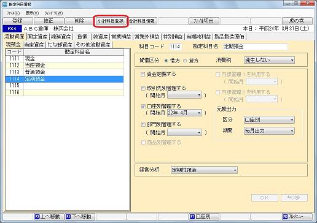Image resolution: width=317 pixels, height=223 pixels.
Task: Select row 1114 定期預金
Action: click(65, 79)
